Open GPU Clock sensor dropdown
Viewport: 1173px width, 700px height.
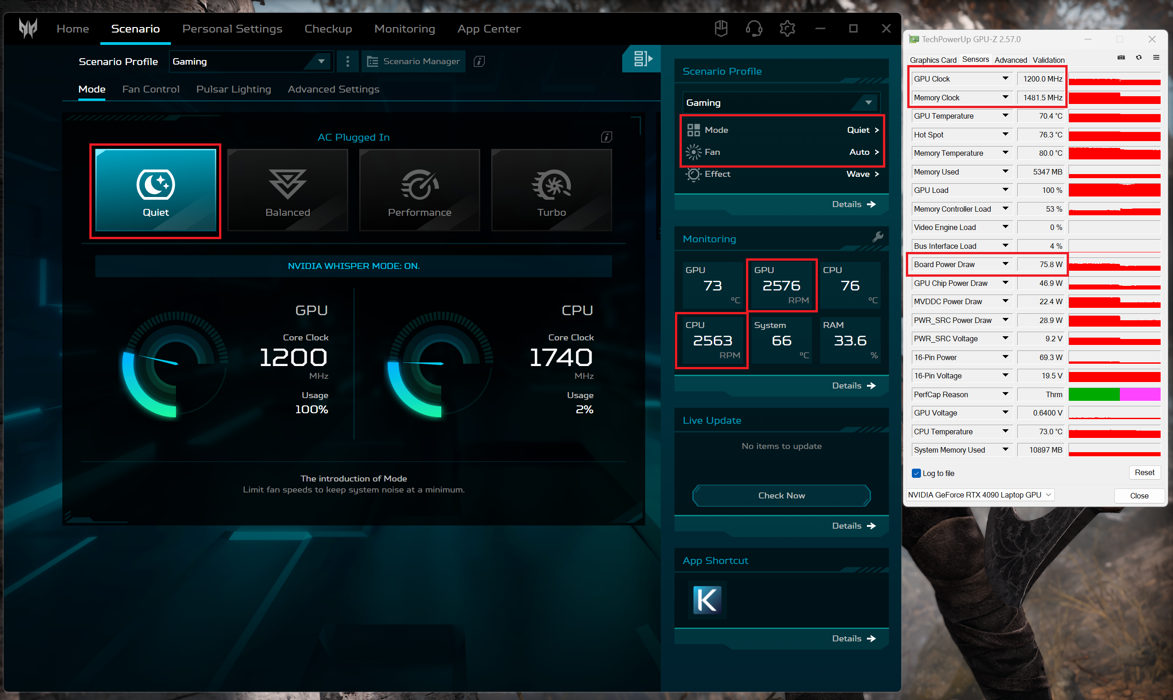click(x=1005, y=78)
